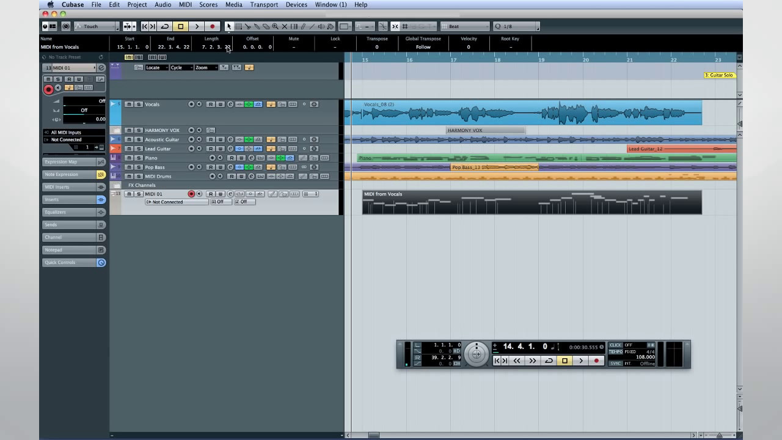The height and width of the screenshot is (440, 782).
Task: Click the toolbar Stop button
Action: (180, 26)
